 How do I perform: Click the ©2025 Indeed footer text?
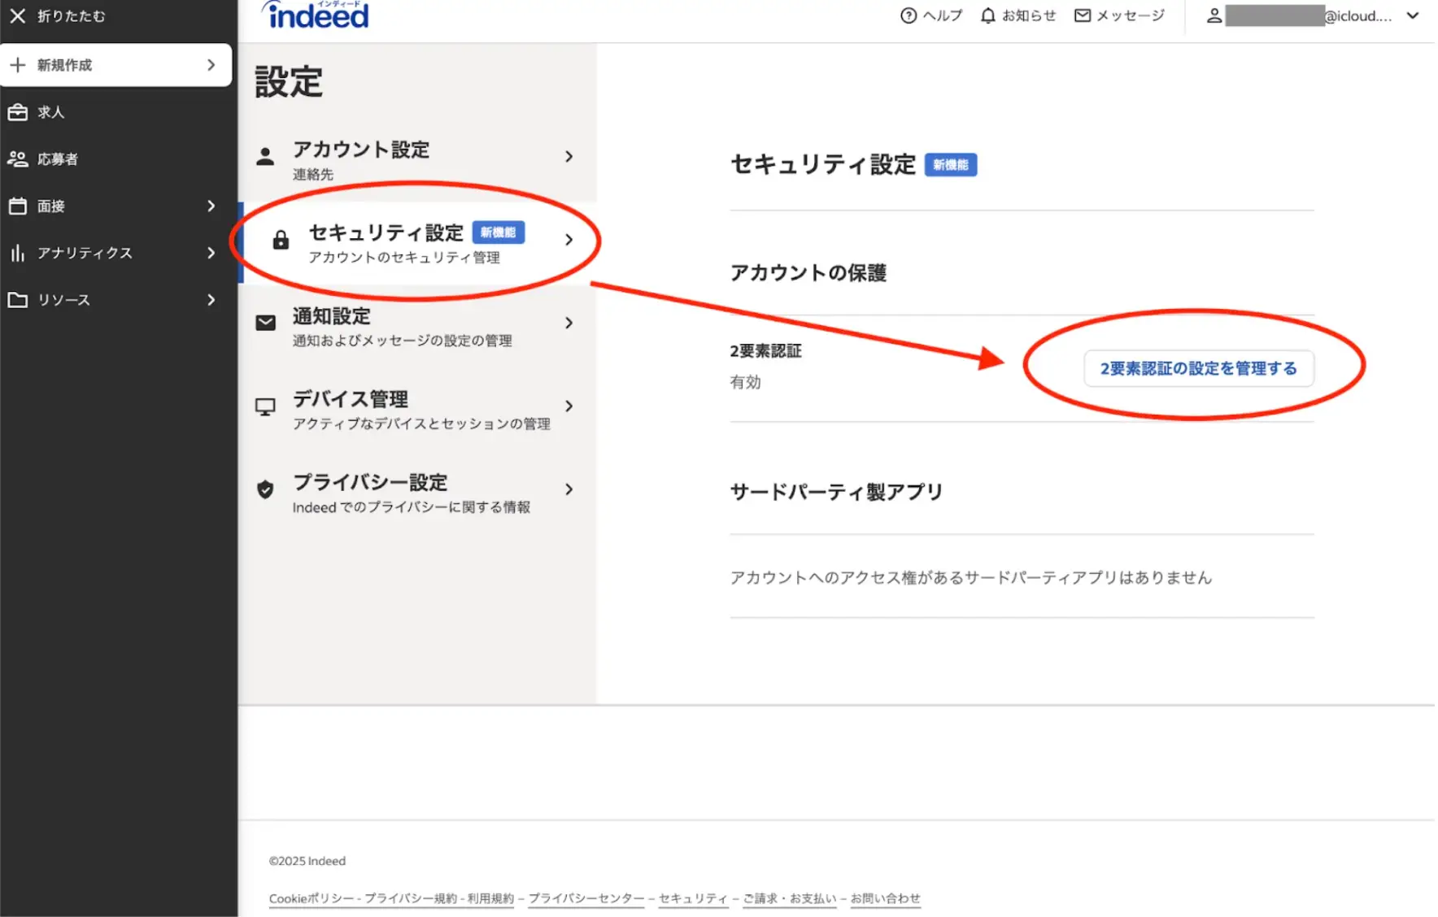pos(307,861)
